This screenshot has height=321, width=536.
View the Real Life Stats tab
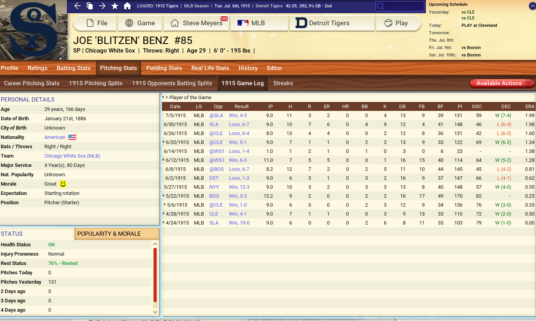pyautogui.click(x=210, y=68)
